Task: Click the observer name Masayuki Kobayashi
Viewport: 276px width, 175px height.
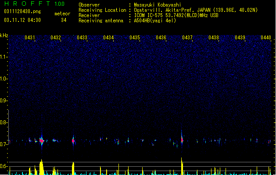Action: coord(158,5)
